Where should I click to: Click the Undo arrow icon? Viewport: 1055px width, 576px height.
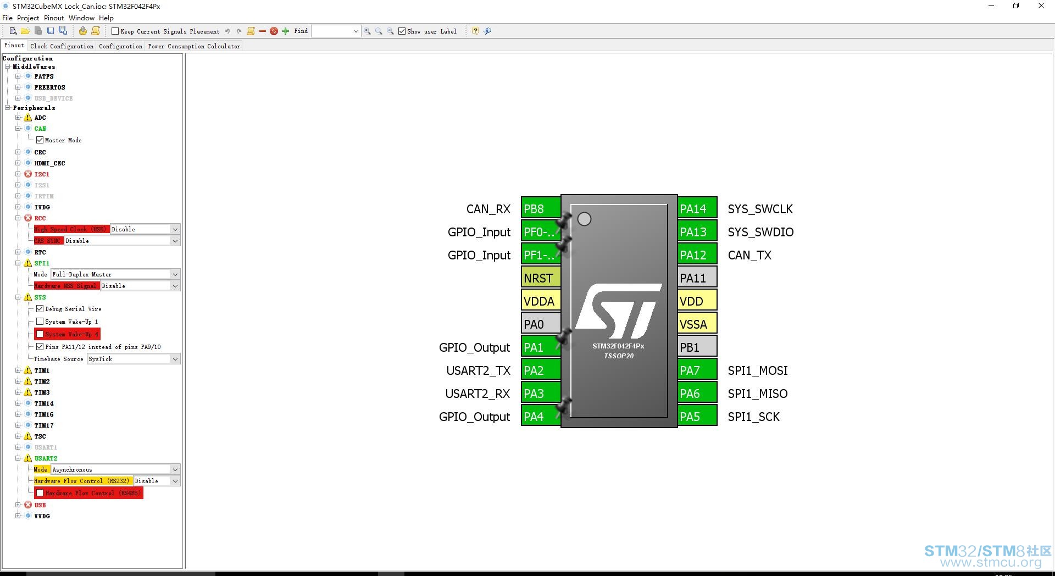[227, 31]
